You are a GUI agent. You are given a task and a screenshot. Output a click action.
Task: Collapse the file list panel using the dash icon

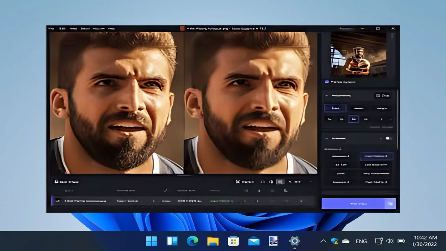[310, 182]
